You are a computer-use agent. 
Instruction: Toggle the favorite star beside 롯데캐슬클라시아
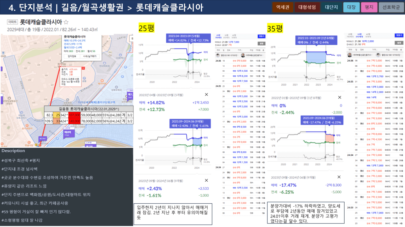66,22
